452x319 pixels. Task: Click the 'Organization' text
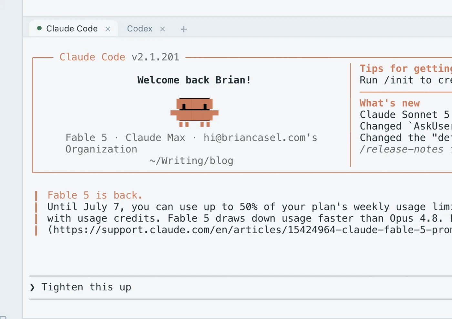click(x=101, y=149)
